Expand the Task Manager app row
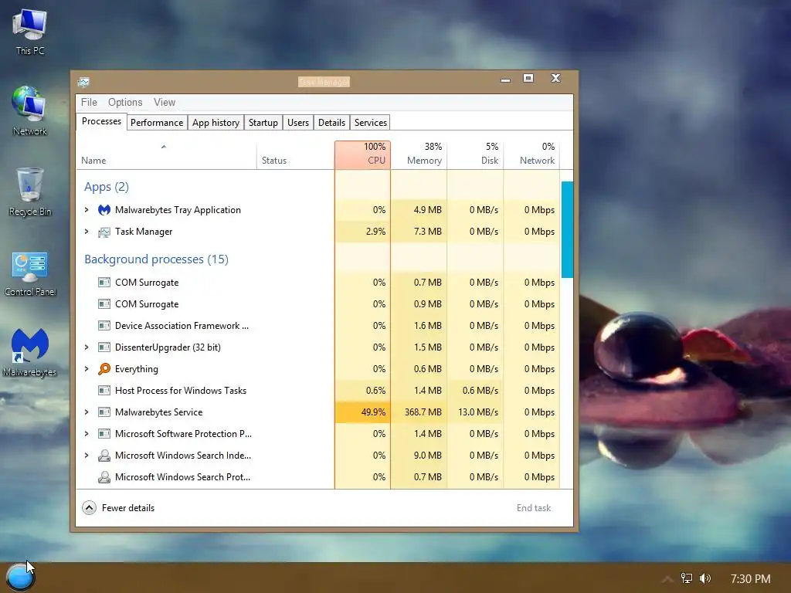Screen dimensions: 791x593 (87, 232)
